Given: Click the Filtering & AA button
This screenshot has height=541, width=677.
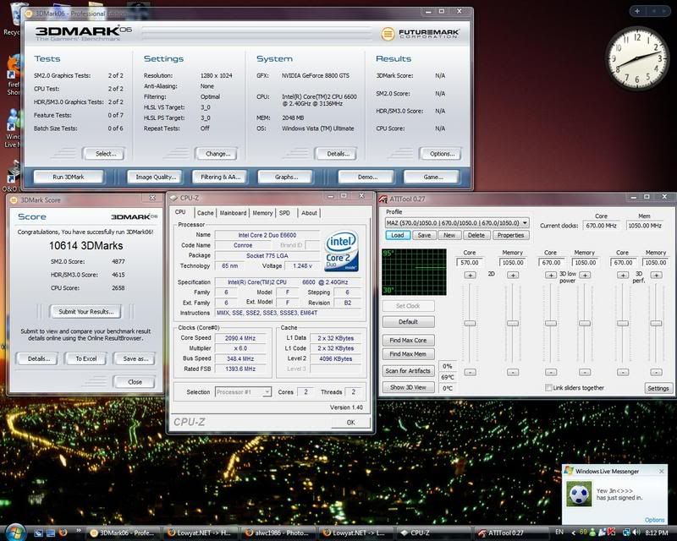Looking at the screenshot, I should [220, 177].
